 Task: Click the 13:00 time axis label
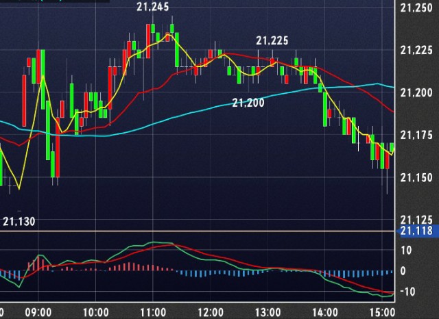click(268, 312)
